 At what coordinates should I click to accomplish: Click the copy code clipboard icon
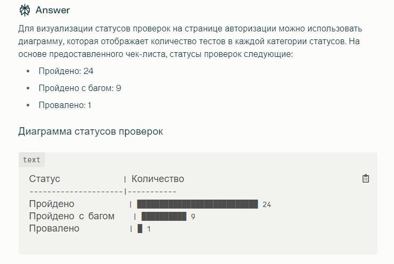click(366, 178)
